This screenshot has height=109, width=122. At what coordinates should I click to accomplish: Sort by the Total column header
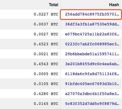point(54,5)
